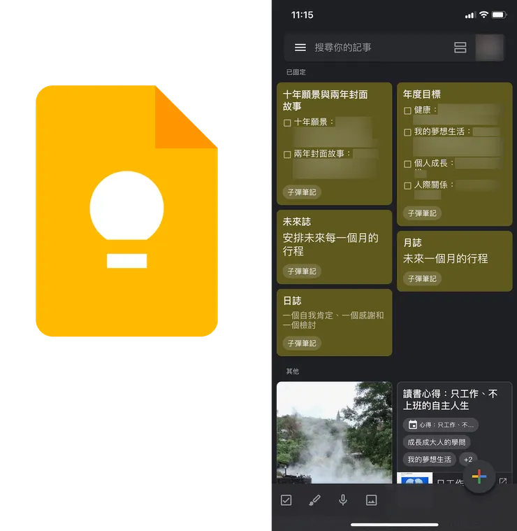
Task: Open the 年度目標 note title
Action: coord(422,94)
